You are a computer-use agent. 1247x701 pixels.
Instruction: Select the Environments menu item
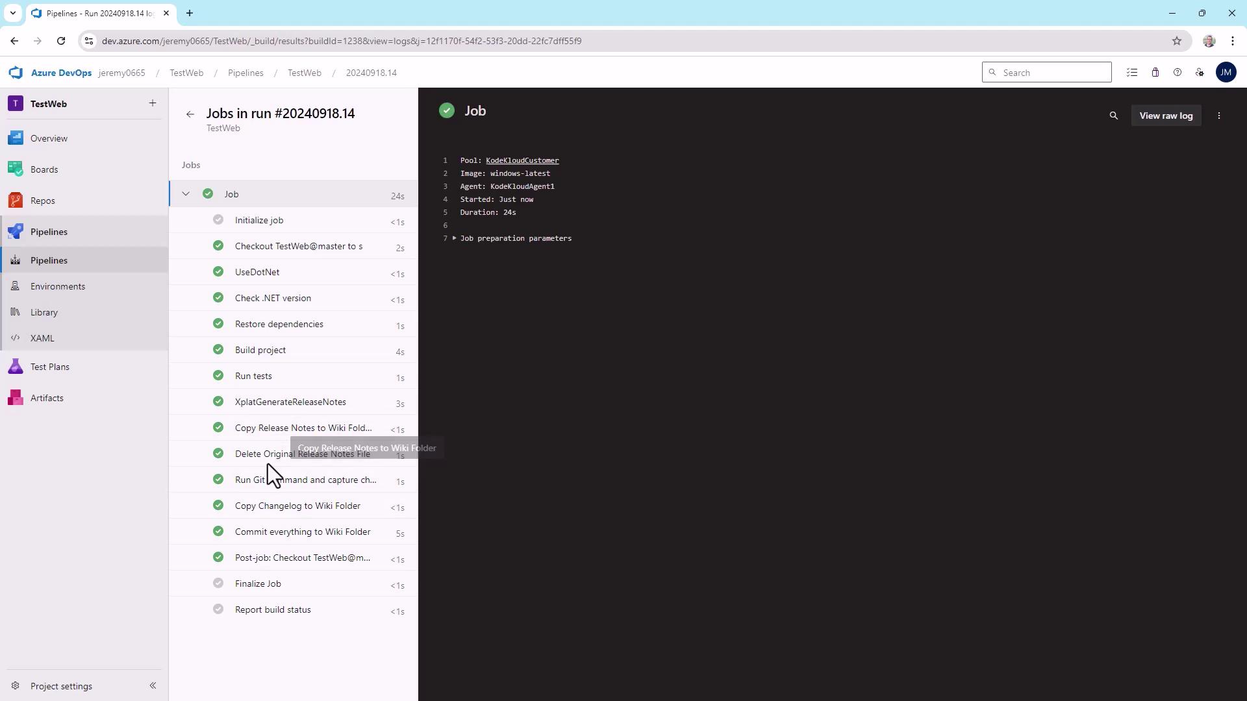[57, 286]
